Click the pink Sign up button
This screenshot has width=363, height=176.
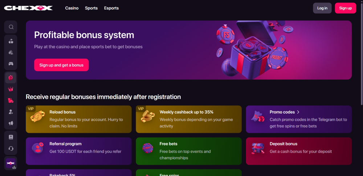coord(346,8)
